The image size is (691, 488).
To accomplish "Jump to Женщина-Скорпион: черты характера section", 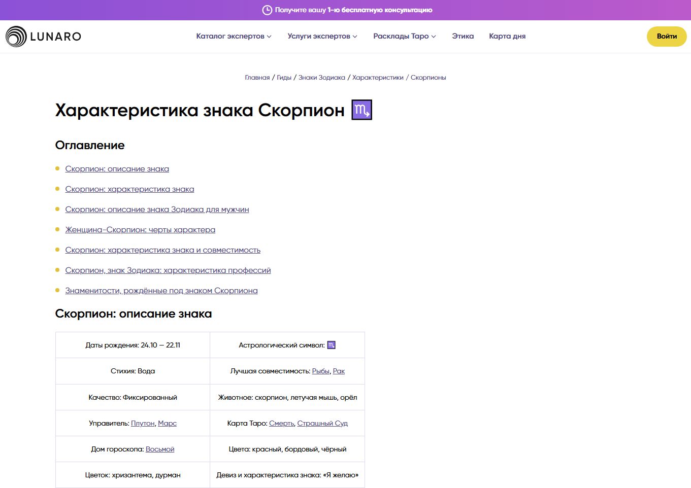I will 140,230.
